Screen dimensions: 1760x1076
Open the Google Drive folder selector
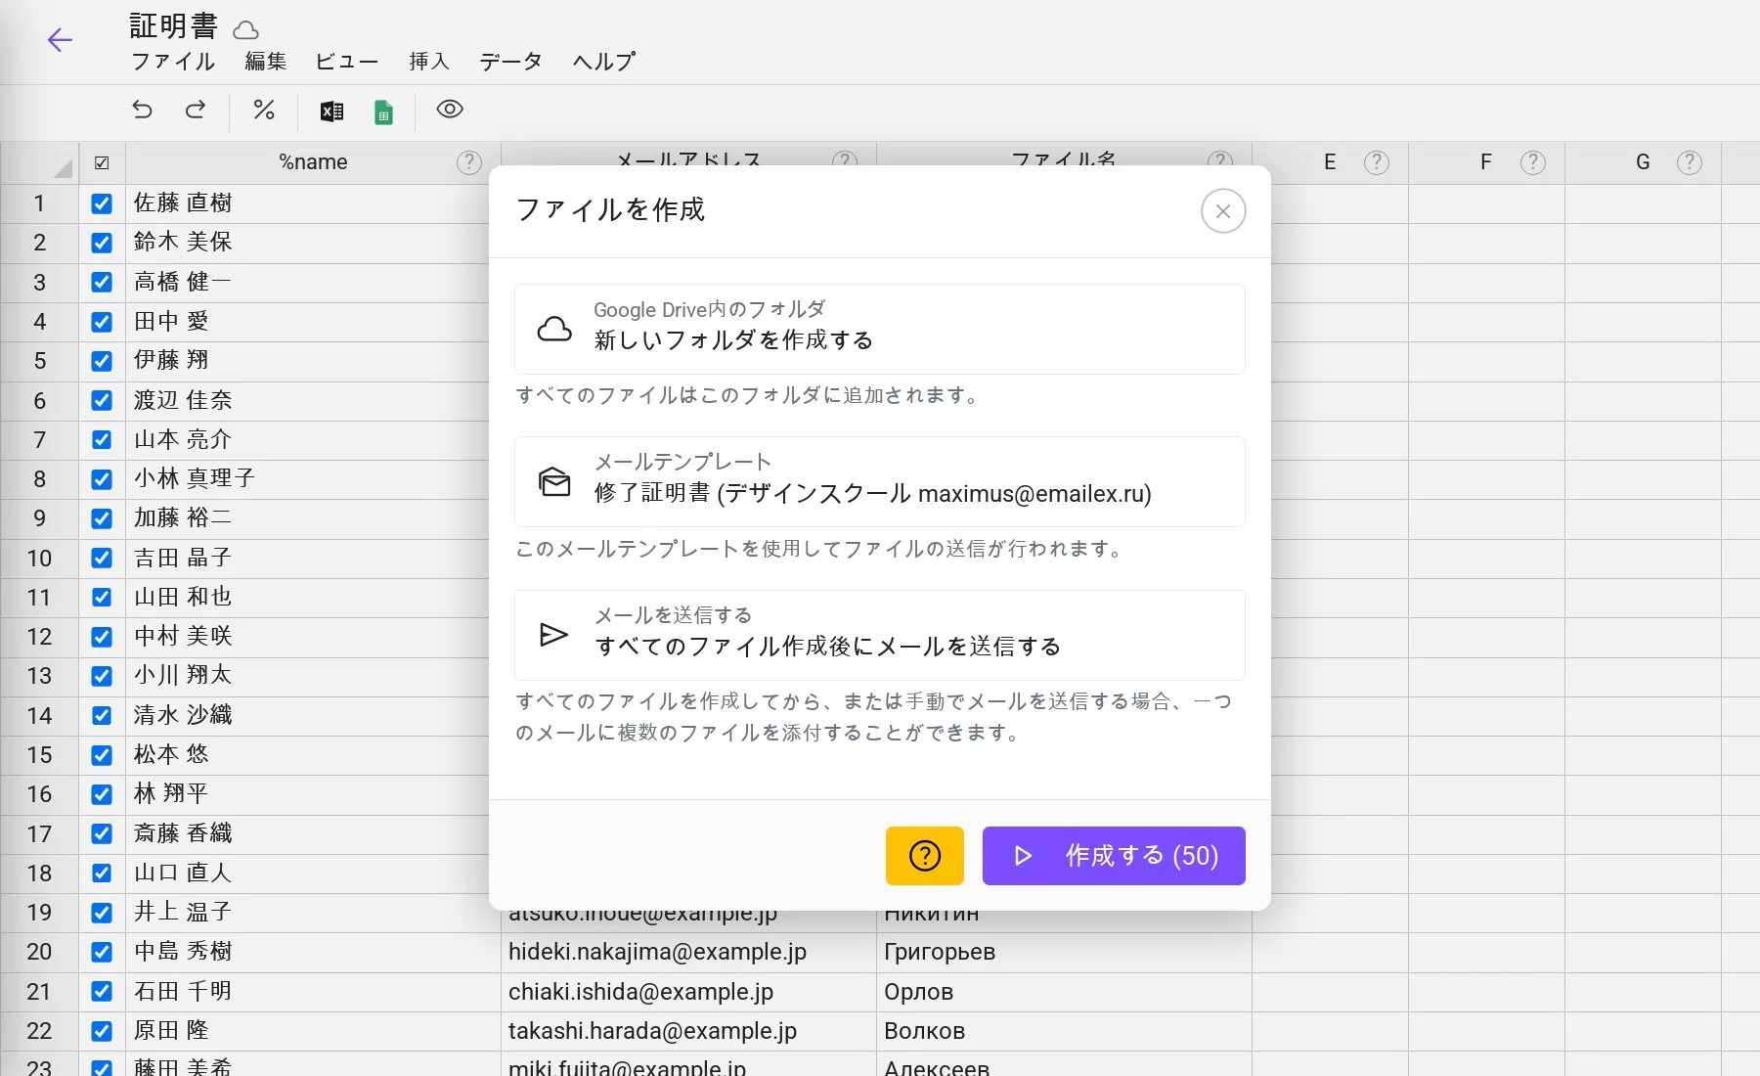pos(880,329)
